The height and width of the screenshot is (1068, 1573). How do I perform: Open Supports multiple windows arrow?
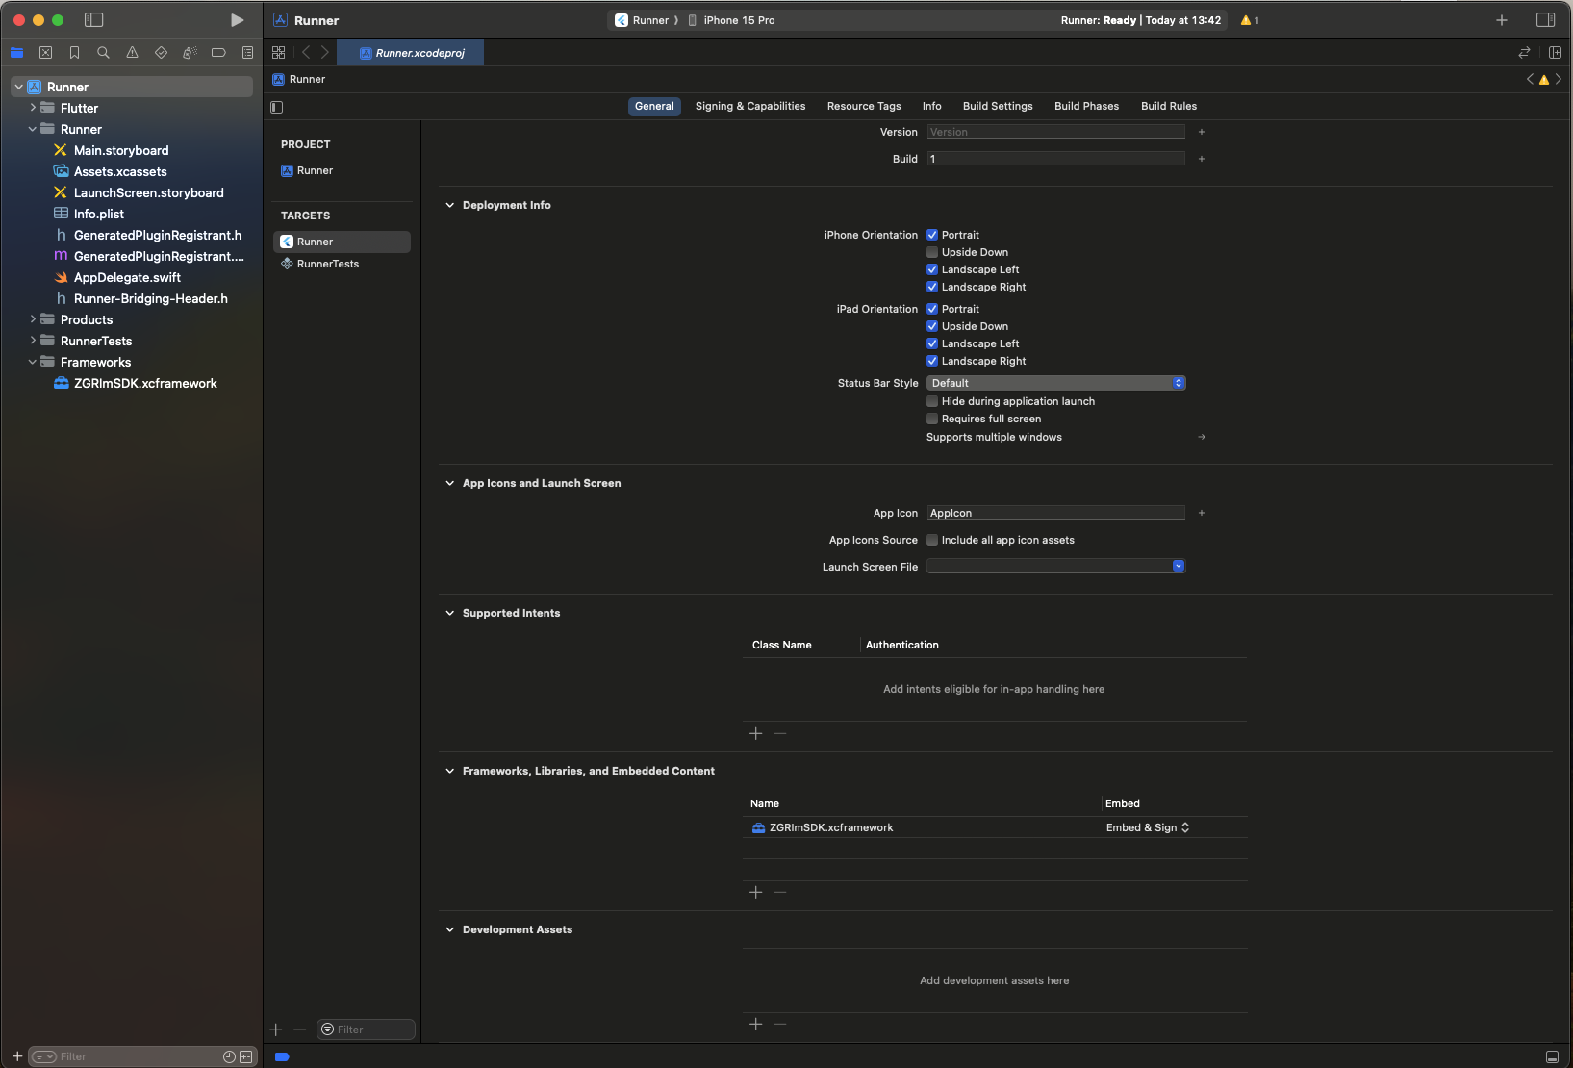pos(1202,437)
